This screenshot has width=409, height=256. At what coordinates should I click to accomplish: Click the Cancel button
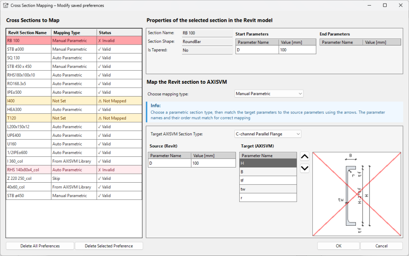coord(381,246)
